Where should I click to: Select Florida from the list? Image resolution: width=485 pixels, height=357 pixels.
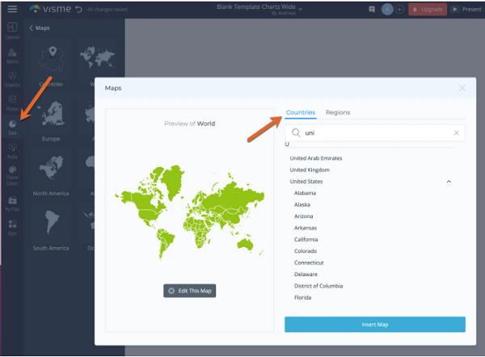coord(302,298)
